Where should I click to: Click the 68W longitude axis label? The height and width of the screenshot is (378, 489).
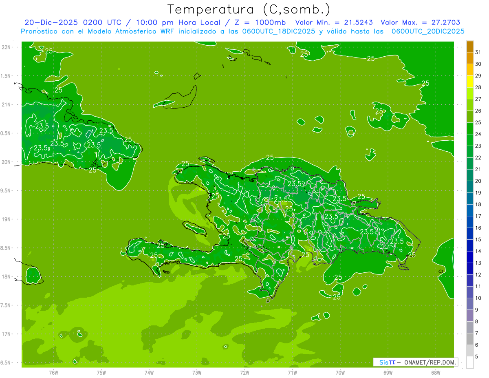pyautogui.click(x=436, y=372)
